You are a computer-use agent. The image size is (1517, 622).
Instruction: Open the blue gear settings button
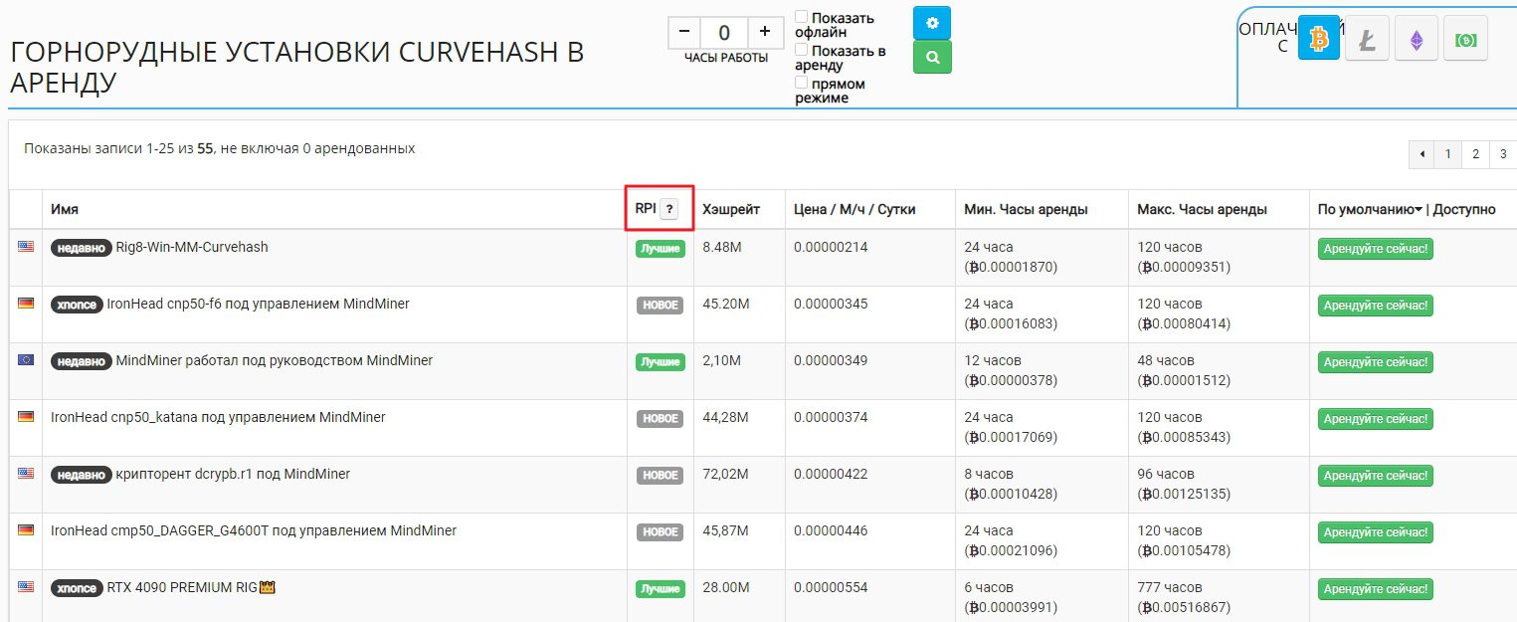point(932,22)
